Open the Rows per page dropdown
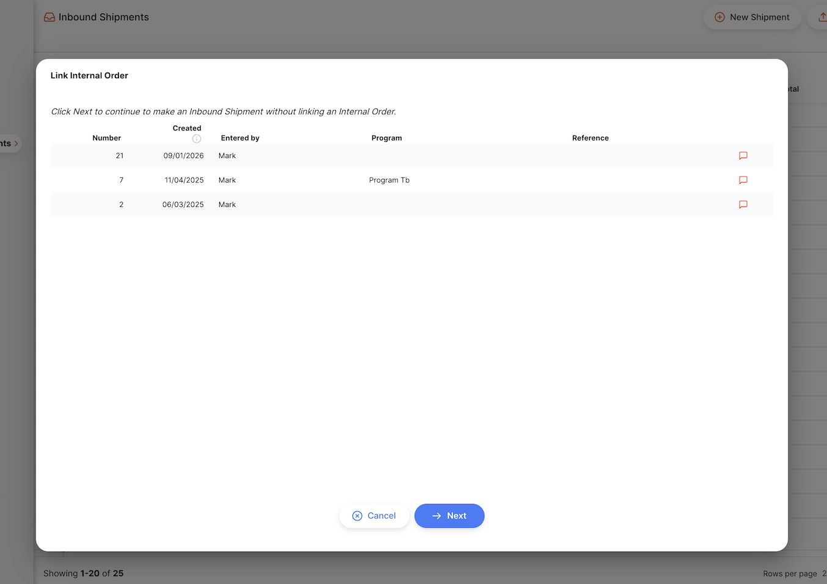 pos(823,574)
